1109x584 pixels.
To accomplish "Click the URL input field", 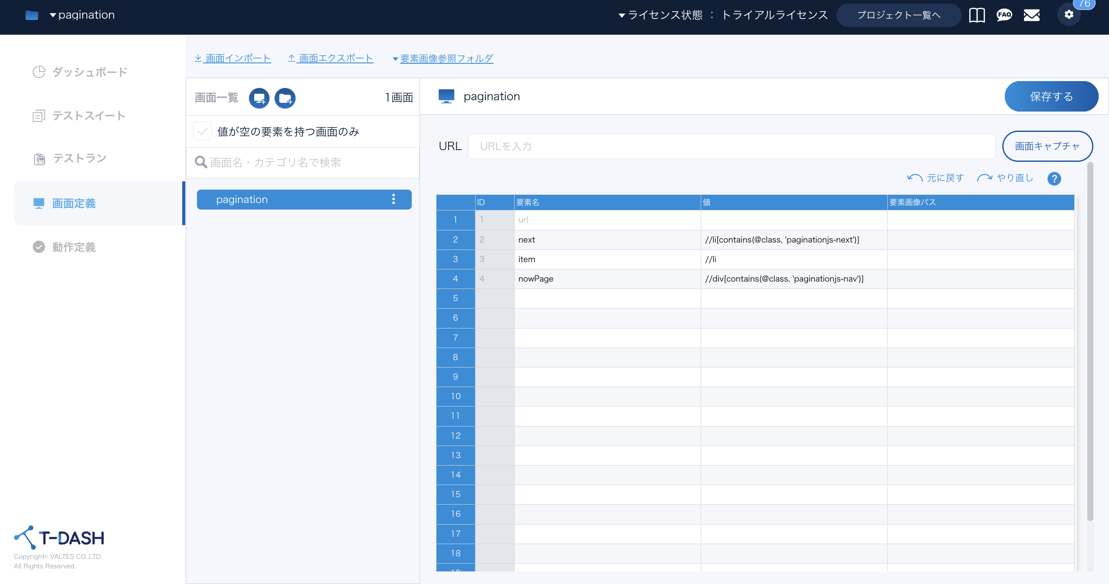I will click(x=731, y=146).
